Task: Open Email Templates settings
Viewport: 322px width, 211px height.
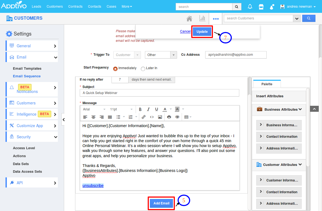Action: [27, 68]
